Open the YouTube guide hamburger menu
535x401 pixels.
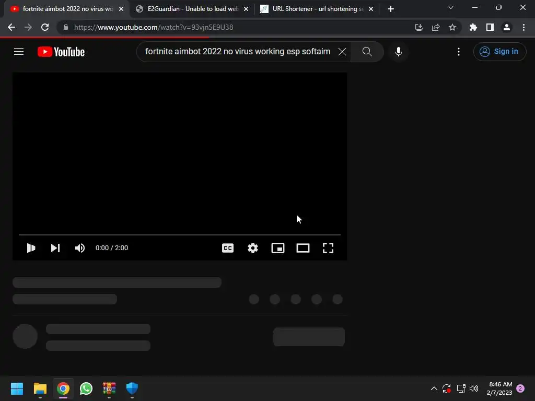(19, 52)
